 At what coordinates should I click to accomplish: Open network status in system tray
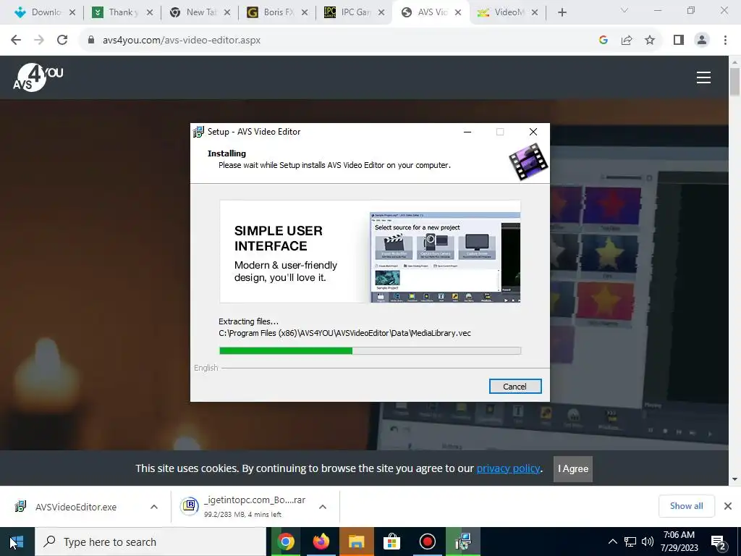pyautogui.click(x=630, y=542)
